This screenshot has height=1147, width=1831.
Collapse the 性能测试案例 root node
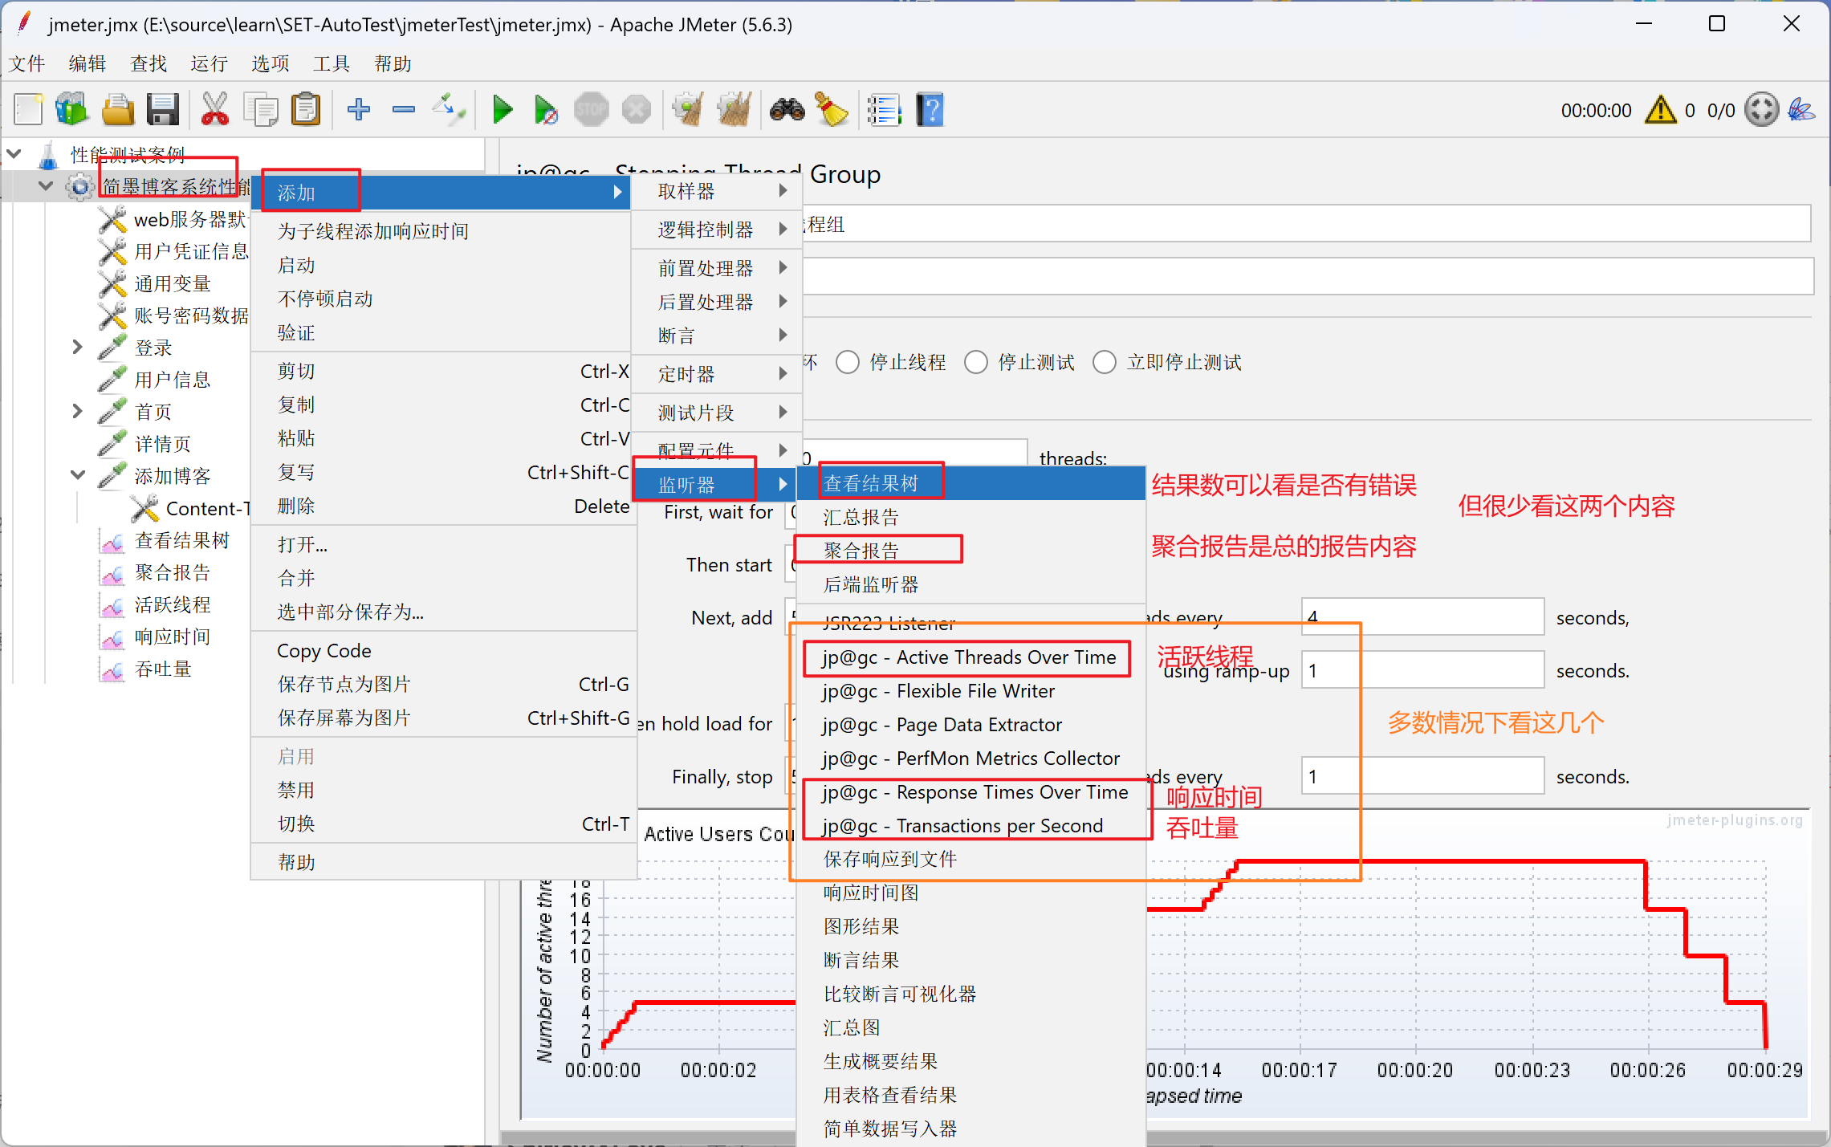point(14,153)
